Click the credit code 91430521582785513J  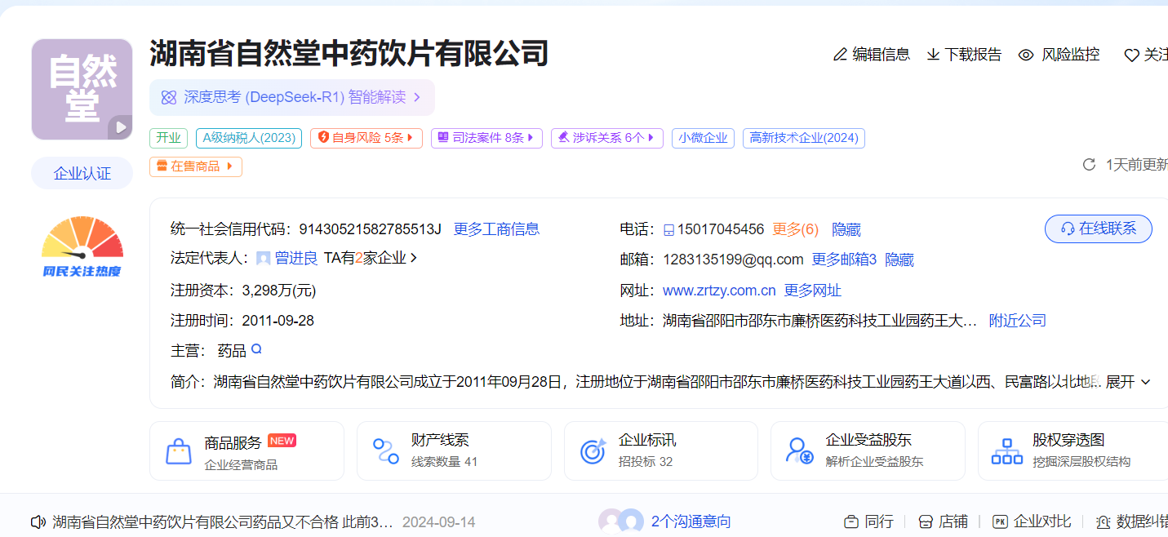click(x=370, y=229)
